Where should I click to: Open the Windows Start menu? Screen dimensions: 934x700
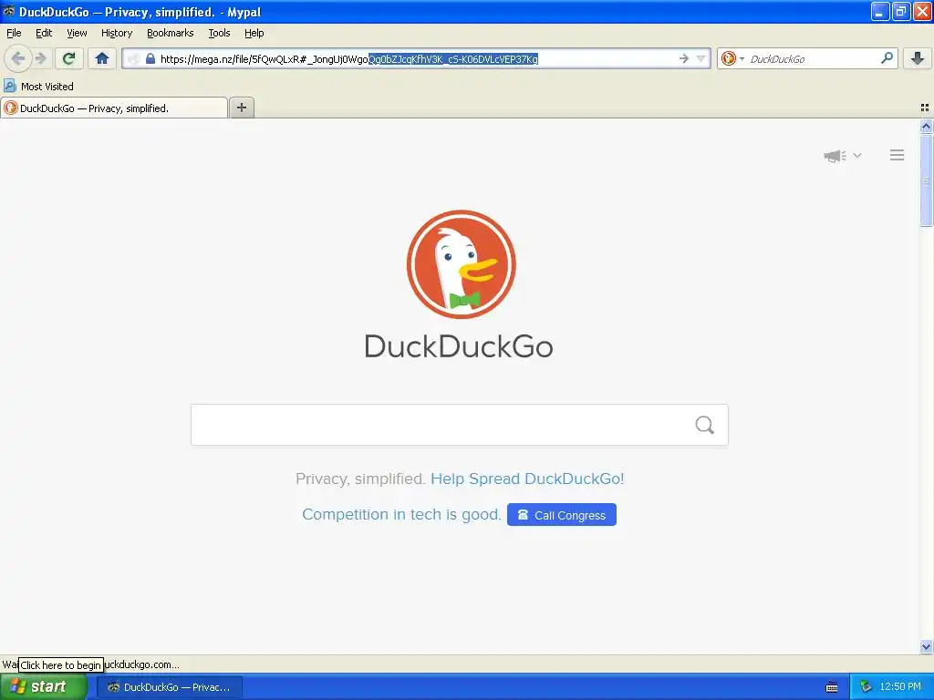click(43, 686)
